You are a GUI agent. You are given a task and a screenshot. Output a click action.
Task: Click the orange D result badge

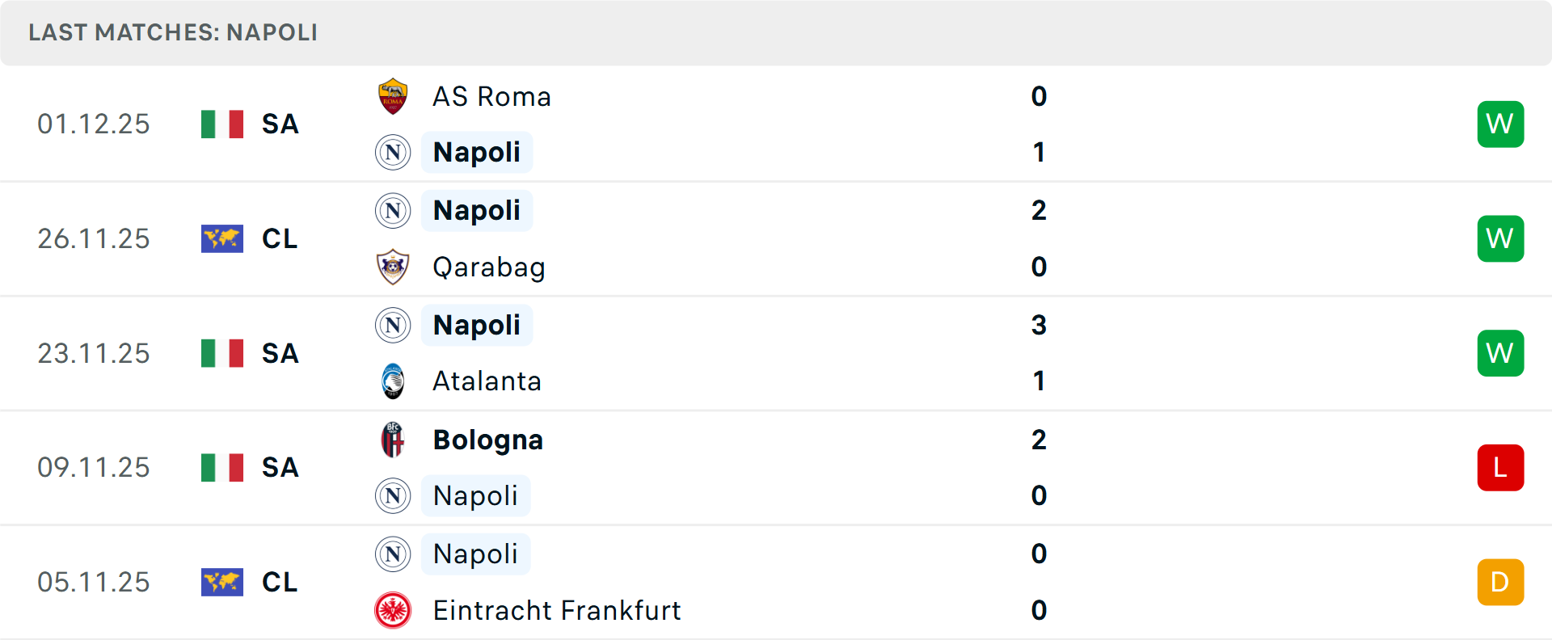pos(1500,582)
